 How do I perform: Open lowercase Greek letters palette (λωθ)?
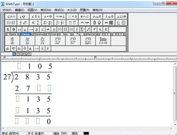click(x=109, y=16)
